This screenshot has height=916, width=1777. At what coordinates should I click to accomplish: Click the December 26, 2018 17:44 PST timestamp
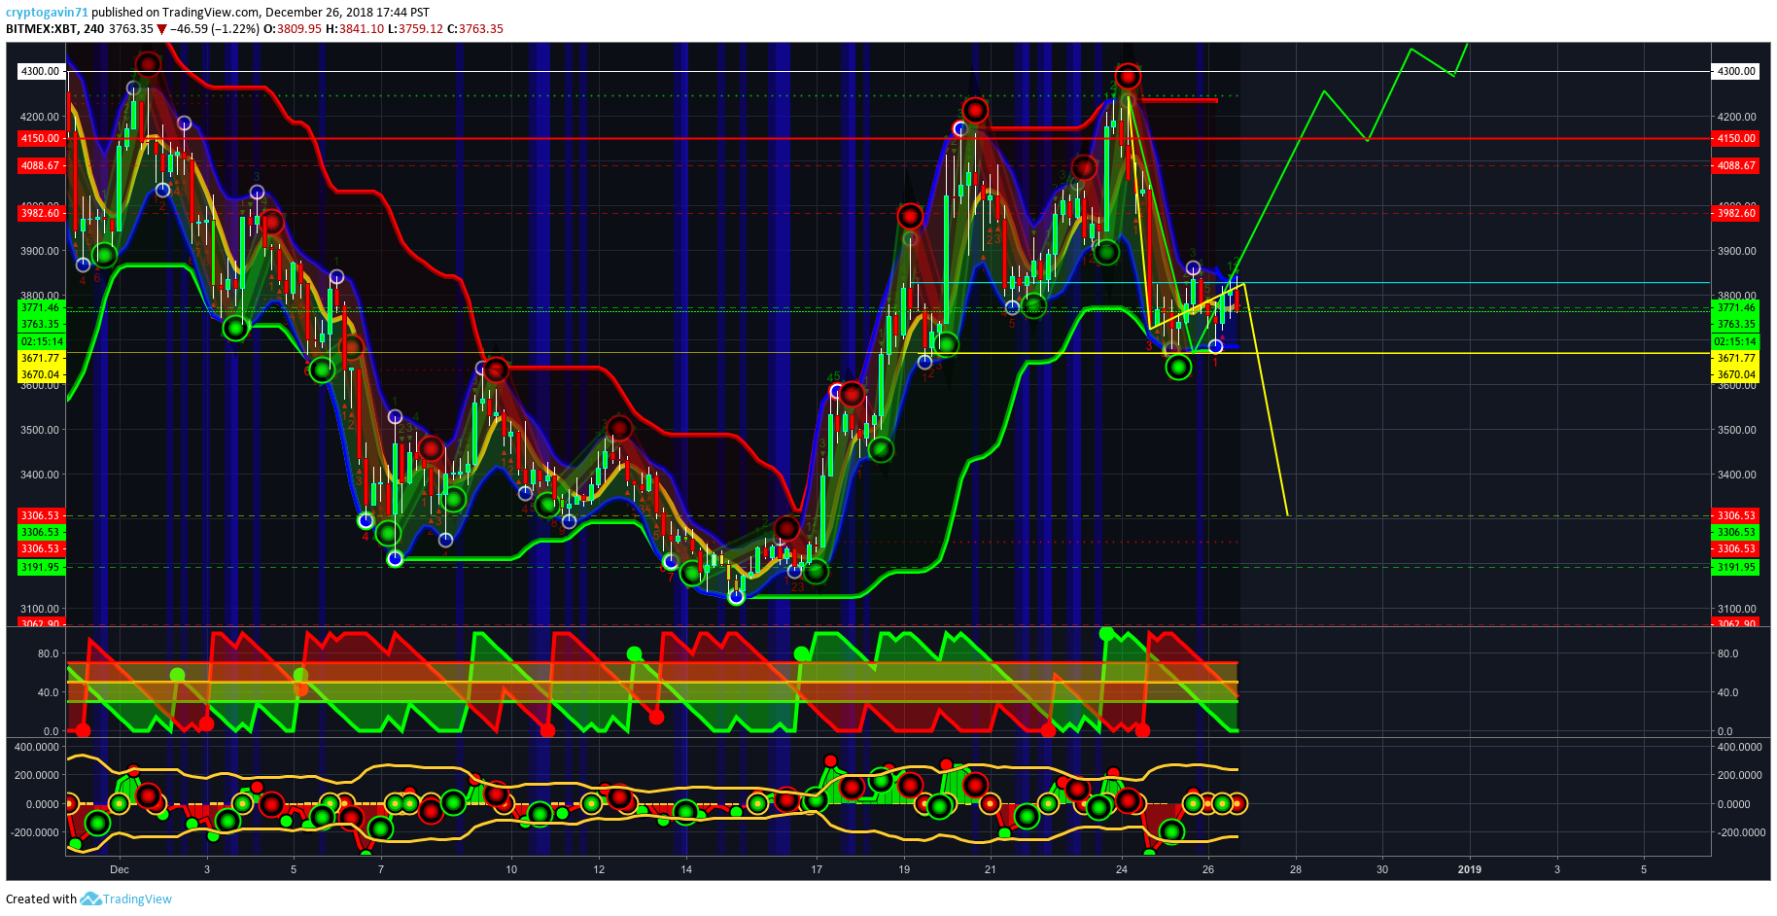click(x=347, y=13)
